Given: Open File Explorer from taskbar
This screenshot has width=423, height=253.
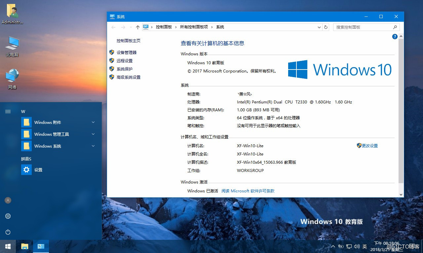Looking at the screenshot, I should pyautogui.click(x=24, y=246).
